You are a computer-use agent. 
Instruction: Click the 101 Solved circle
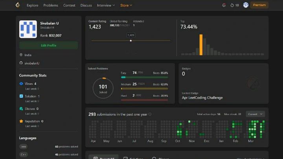coord(103,88)
